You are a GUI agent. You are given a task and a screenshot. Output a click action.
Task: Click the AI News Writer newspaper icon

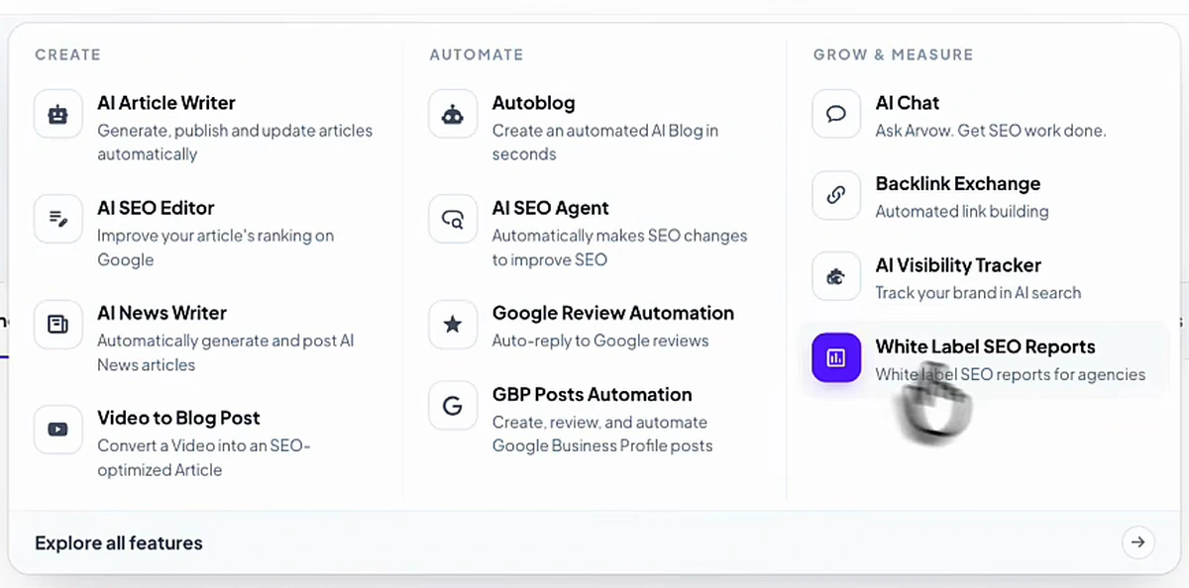point(58,324)
